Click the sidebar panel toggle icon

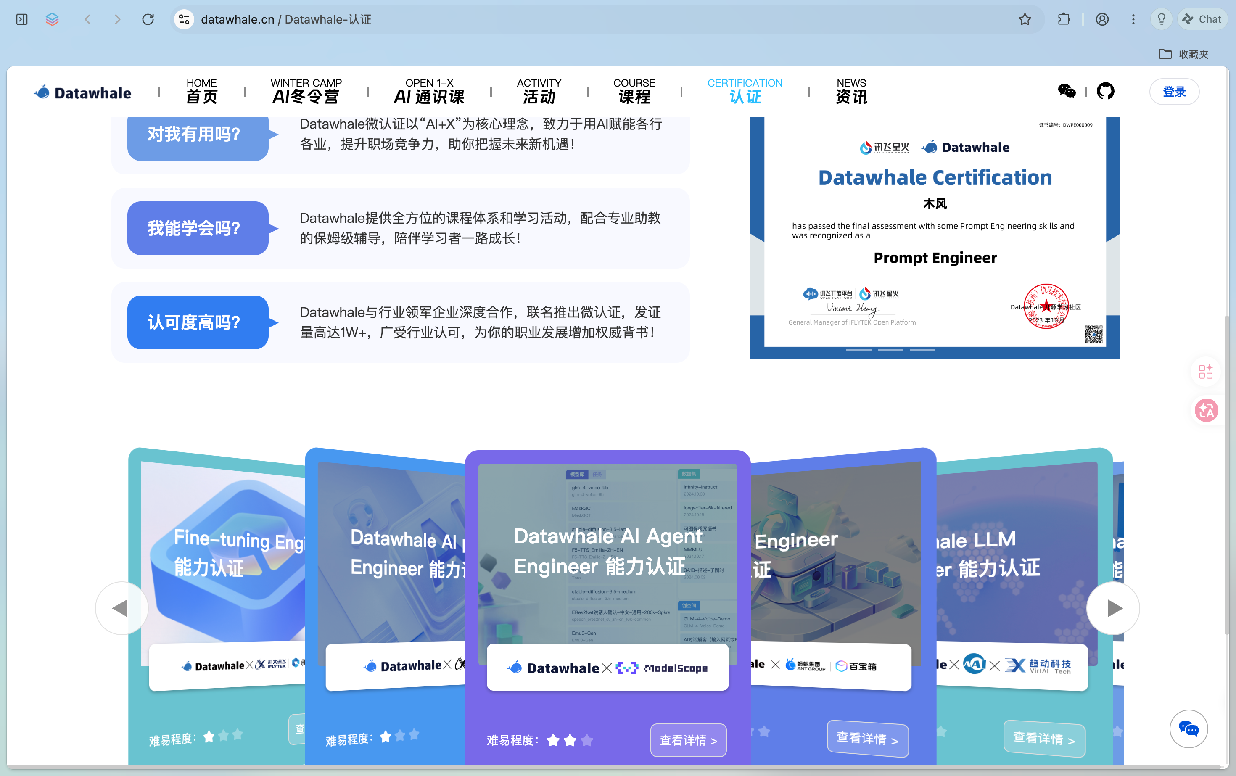[x=21, y=19]
